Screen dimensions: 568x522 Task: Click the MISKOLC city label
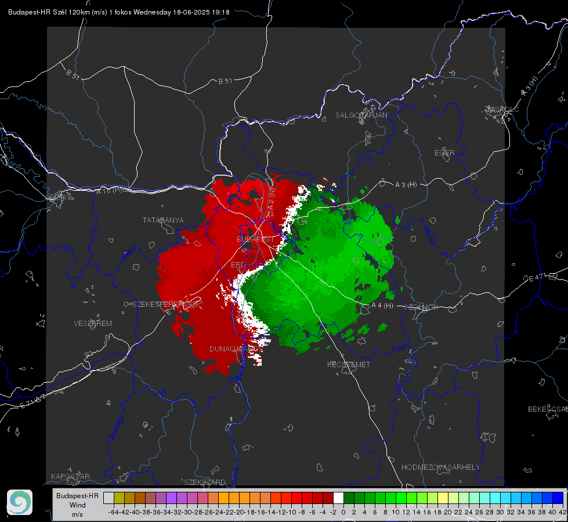click(x=503, y=110)
